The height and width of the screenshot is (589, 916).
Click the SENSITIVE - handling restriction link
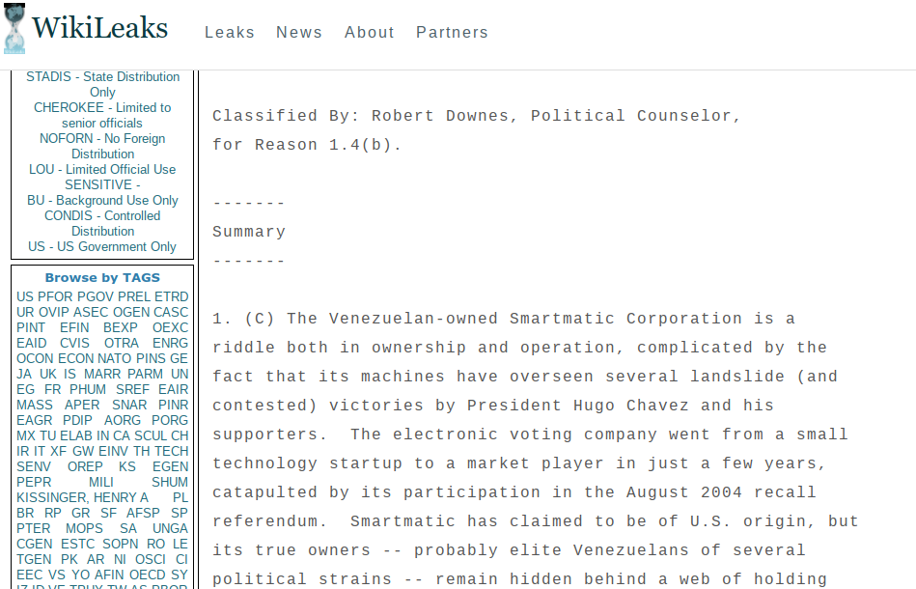(x=102, y=184)
